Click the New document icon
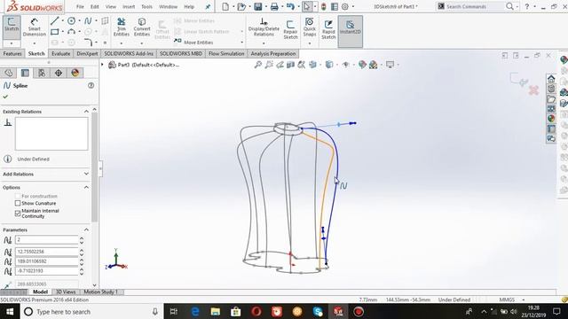The width and height of the screenshot is (568, 319). coord(225,6)
